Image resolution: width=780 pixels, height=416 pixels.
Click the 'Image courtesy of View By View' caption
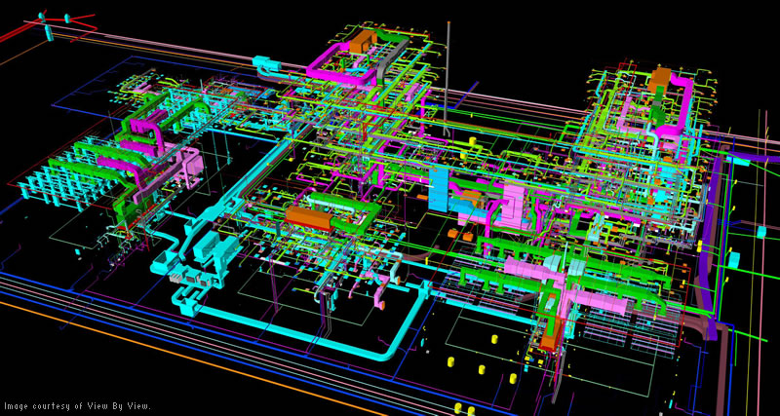[77, 406]
